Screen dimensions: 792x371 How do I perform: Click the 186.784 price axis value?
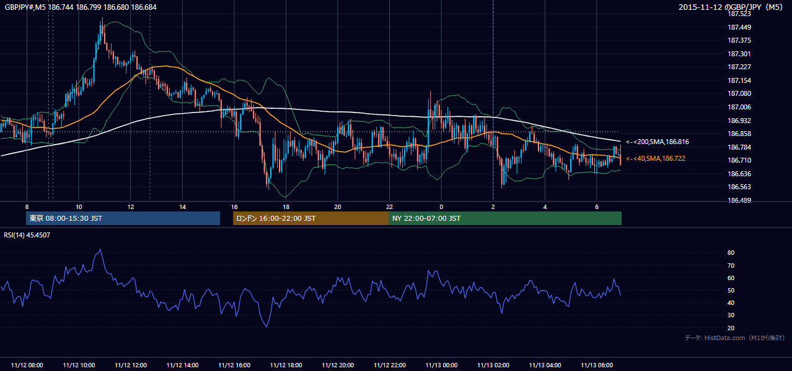tap(739, 147)
